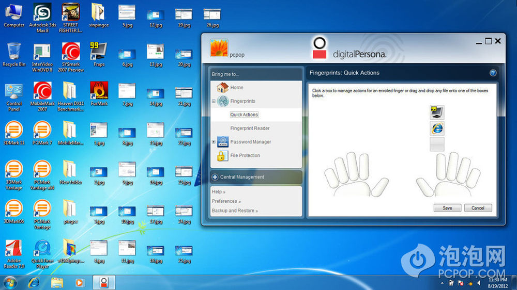Viewport: 517px width, 290px height.
Task: Open the Backup and Restore link
Action: tap(235, 211)
